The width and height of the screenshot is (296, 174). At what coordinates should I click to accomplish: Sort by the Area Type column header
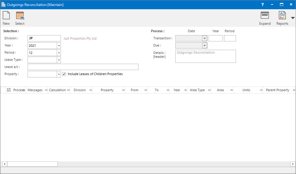click(197, 90)
